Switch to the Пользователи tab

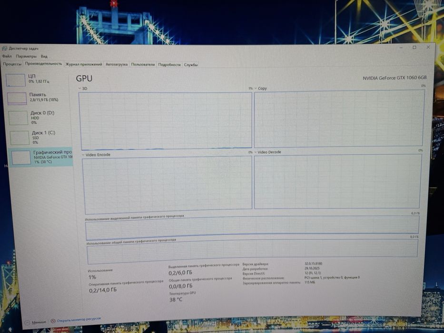pyautogui.click(x=143, y=65)
